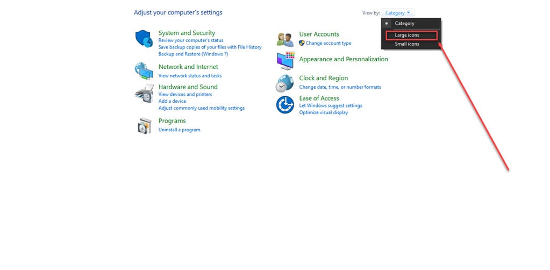Open Ease of Access heading
This screenshot has width=550, height=270.
tap(319, 98)
